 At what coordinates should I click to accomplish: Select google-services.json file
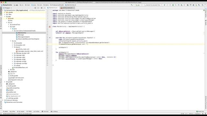click(16, 78)
